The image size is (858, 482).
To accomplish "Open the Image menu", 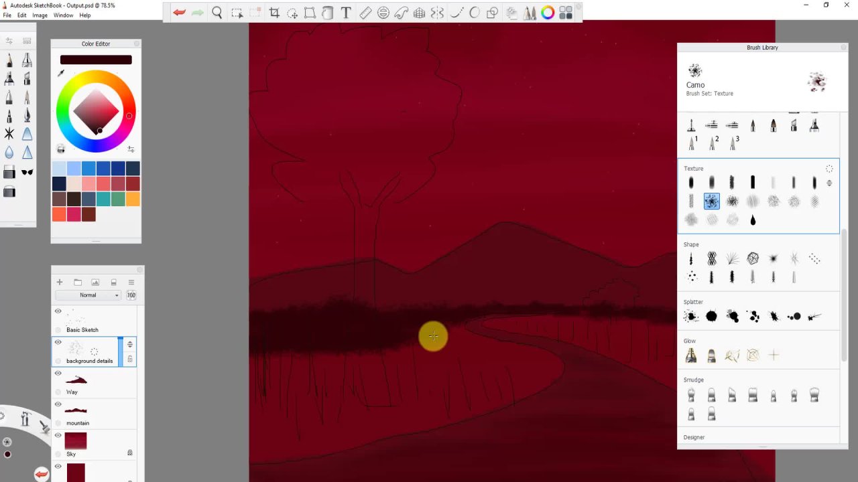I will tap(40, 15).
